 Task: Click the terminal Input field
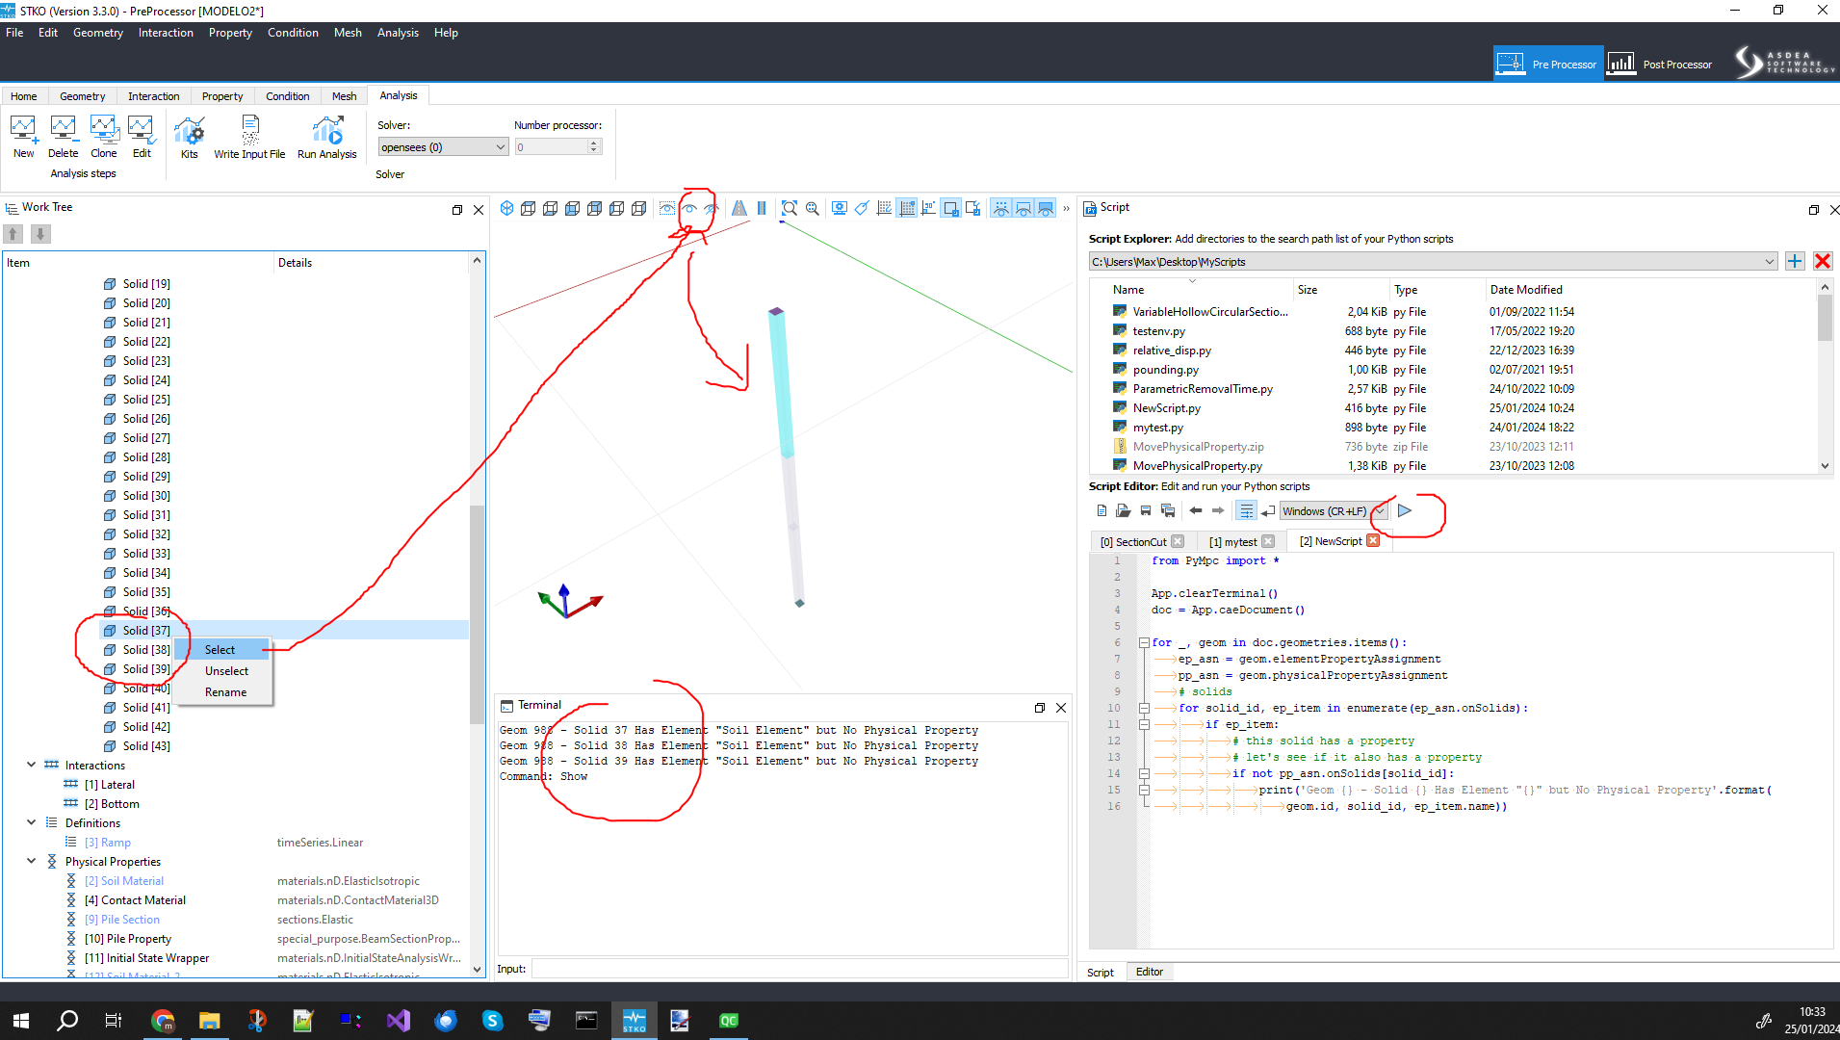coord(799,969)
